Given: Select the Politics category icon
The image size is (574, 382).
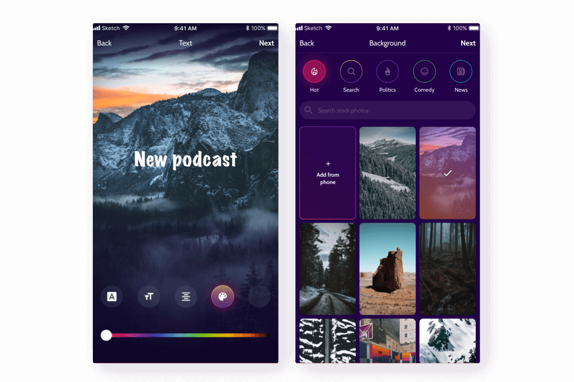Looking at the screenshot, I should click(387, 71).
